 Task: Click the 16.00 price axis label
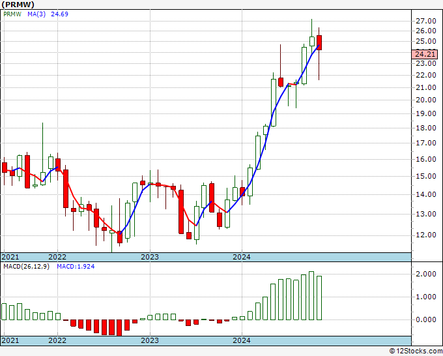(426, 159)
